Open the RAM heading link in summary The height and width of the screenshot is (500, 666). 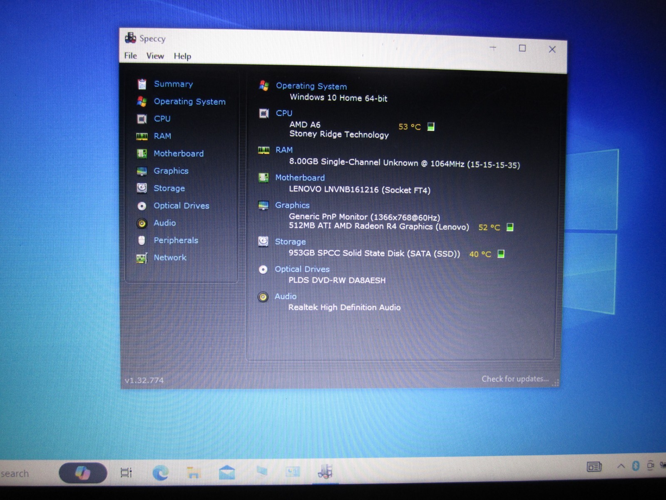pos(284,150)
